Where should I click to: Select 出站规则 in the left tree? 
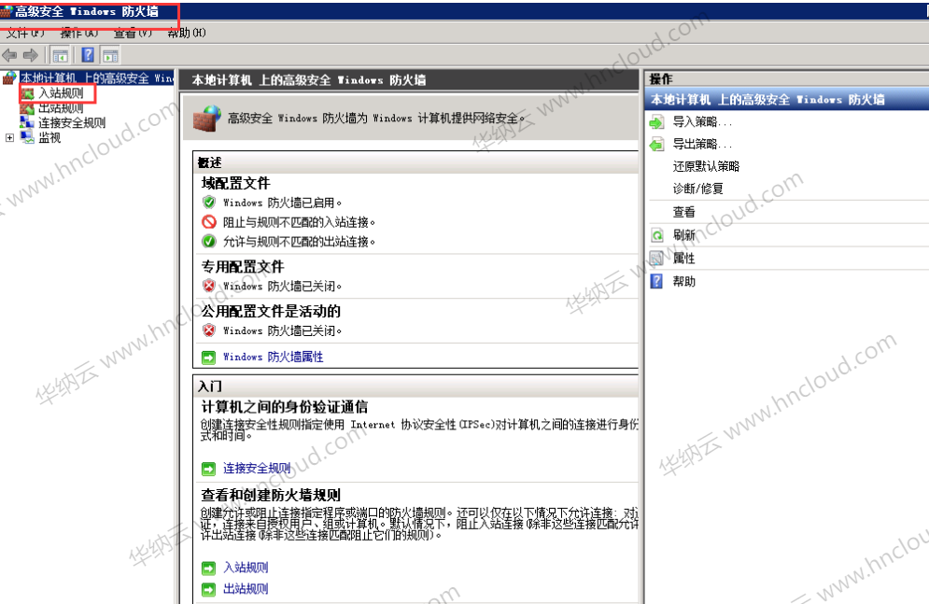(61, 107)
